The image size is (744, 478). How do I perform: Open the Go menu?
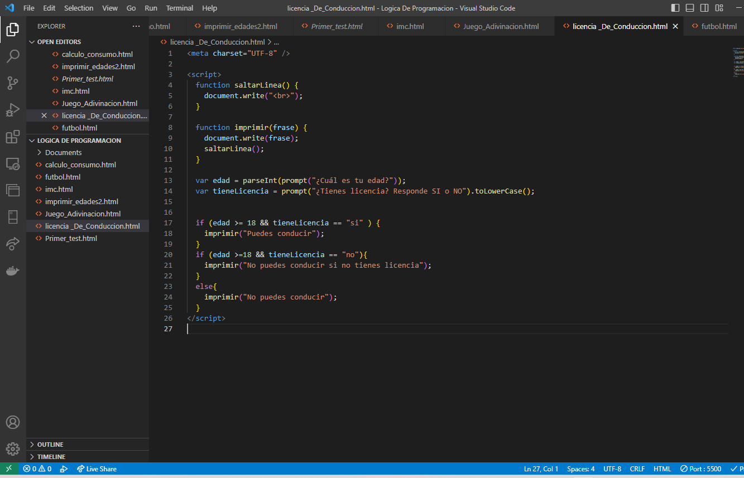[131, 8]
